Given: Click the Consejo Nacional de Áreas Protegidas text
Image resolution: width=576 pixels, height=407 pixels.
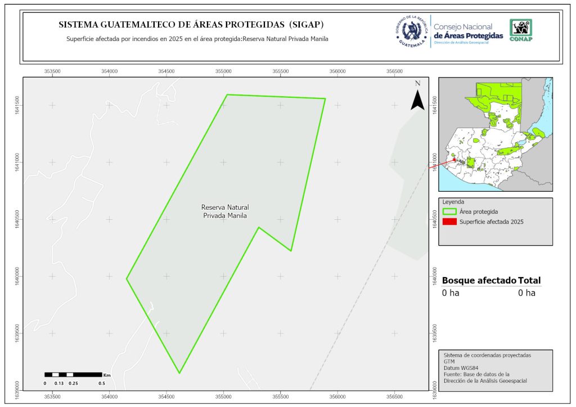Looking at the screenshot, I should 468,31.
